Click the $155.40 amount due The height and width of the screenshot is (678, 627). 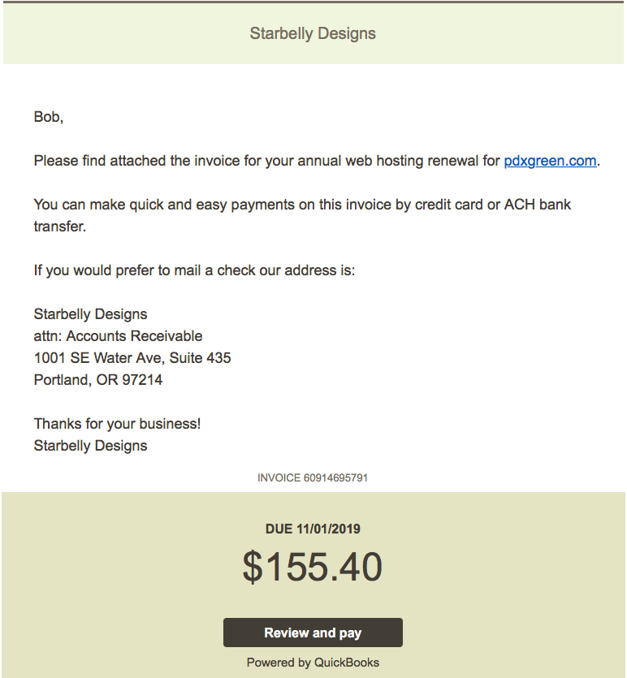[x=313, y=567]
